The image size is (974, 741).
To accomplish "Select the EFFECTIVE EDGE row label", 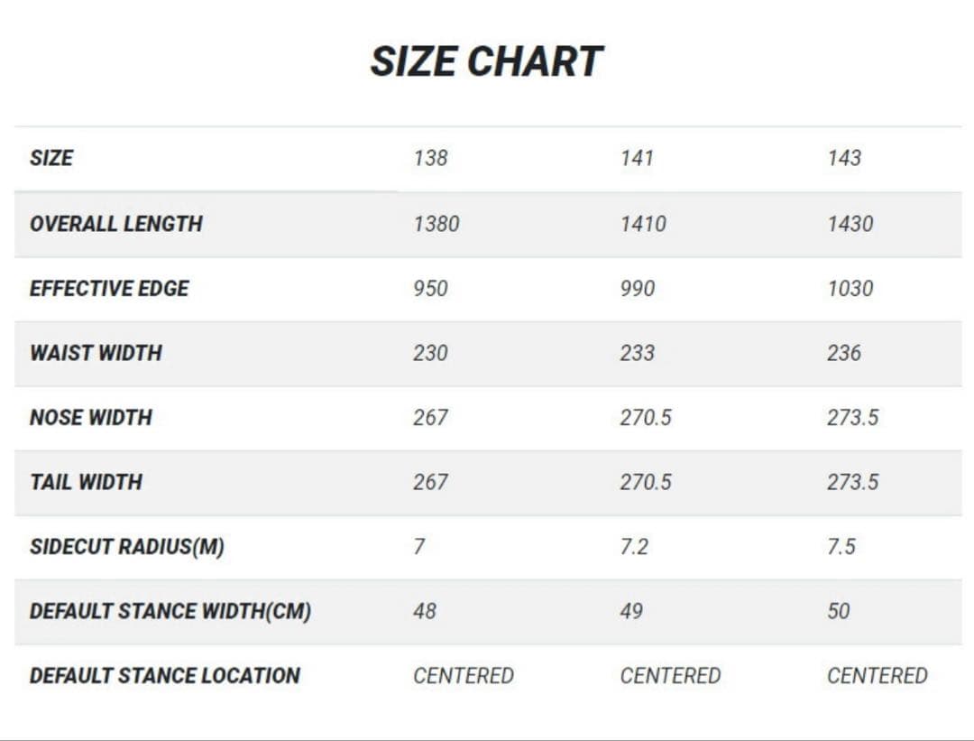I will click(109, 289).
